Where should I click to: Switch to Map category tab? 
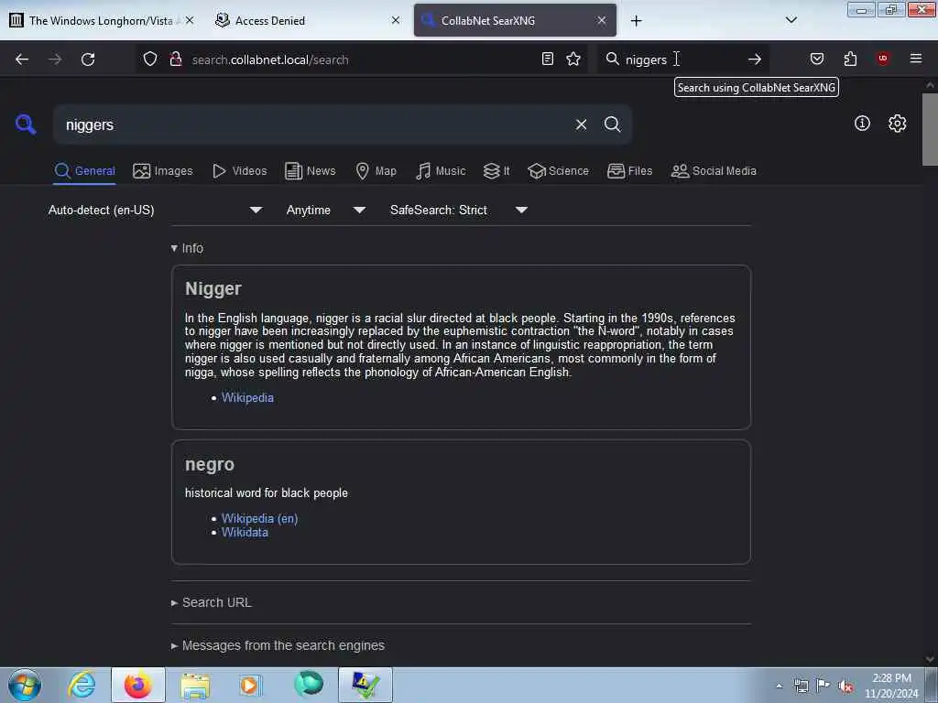click(376, 171)
